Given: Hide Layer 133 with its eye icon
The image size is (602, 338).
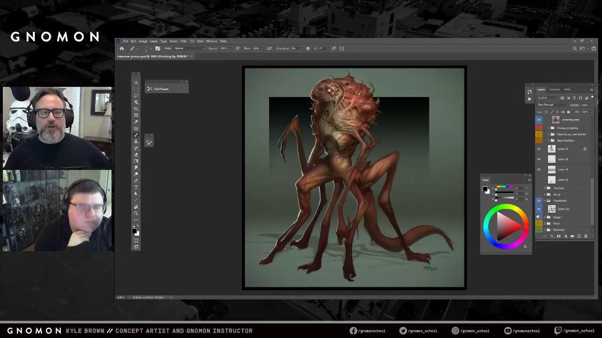Looking at the screenshot, I should click(539, 209).
